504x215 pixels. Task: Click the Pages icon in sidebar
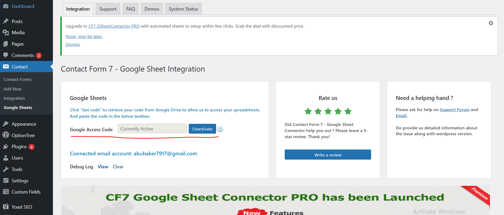6,44
